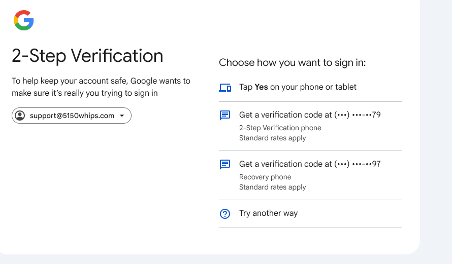Viewport: 452px width, 264px height.
Task: Click the message icon for number ending 97
Action: pos(225,165)
